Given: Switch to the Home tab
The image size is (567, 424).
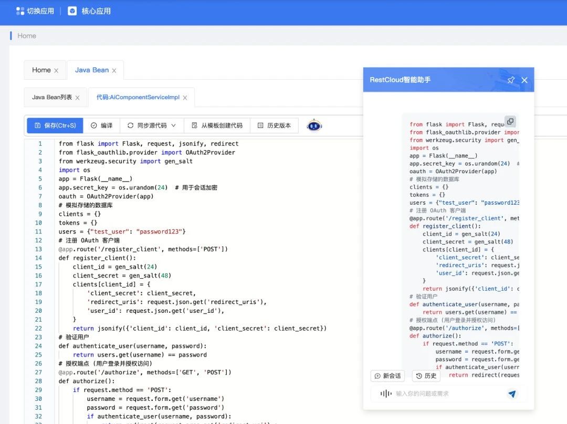Looking at the screenshot, I should point(41,70).
